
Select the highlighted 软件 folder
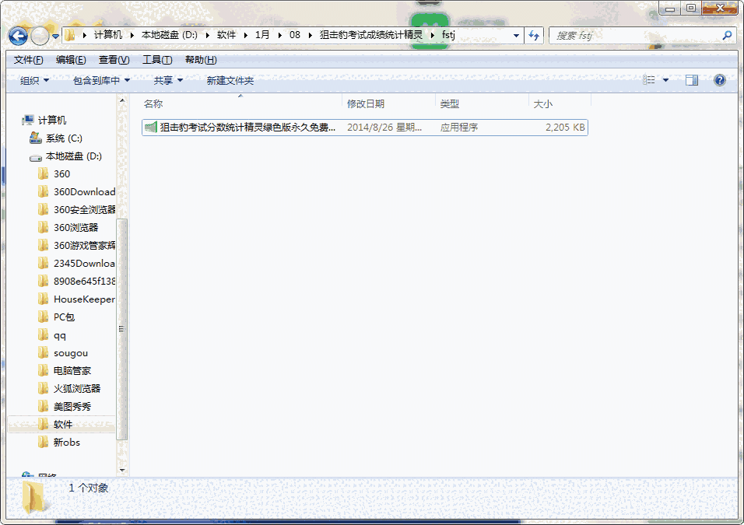tap(62, 425)
